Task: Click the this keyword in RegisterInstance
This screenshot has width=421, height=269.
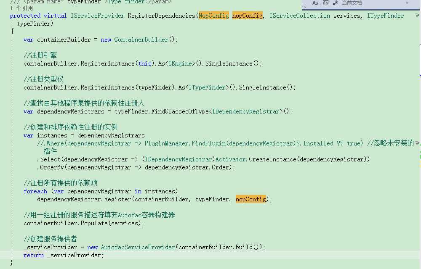Action: coord(145,63)
